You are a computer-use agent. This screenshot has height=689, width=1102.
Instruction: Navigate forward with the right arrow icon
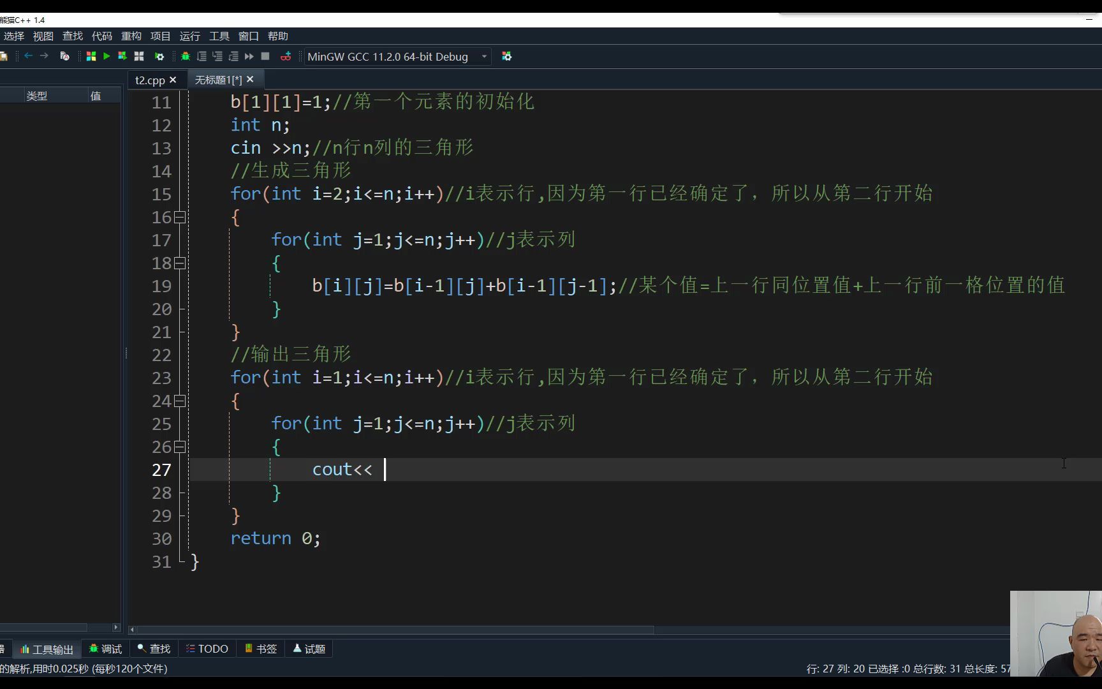44,56
